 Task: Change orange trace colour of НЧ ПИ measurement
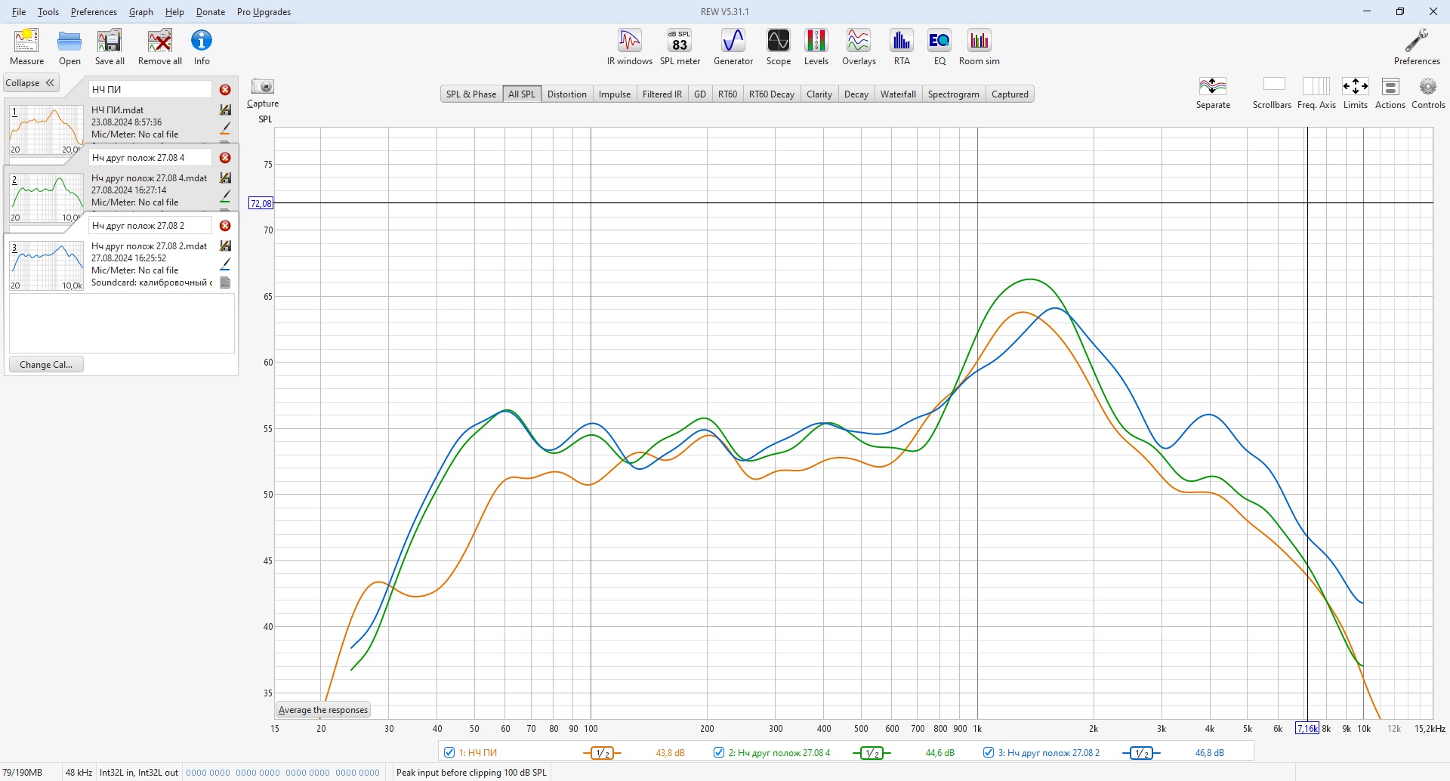[x=225, y=128]
